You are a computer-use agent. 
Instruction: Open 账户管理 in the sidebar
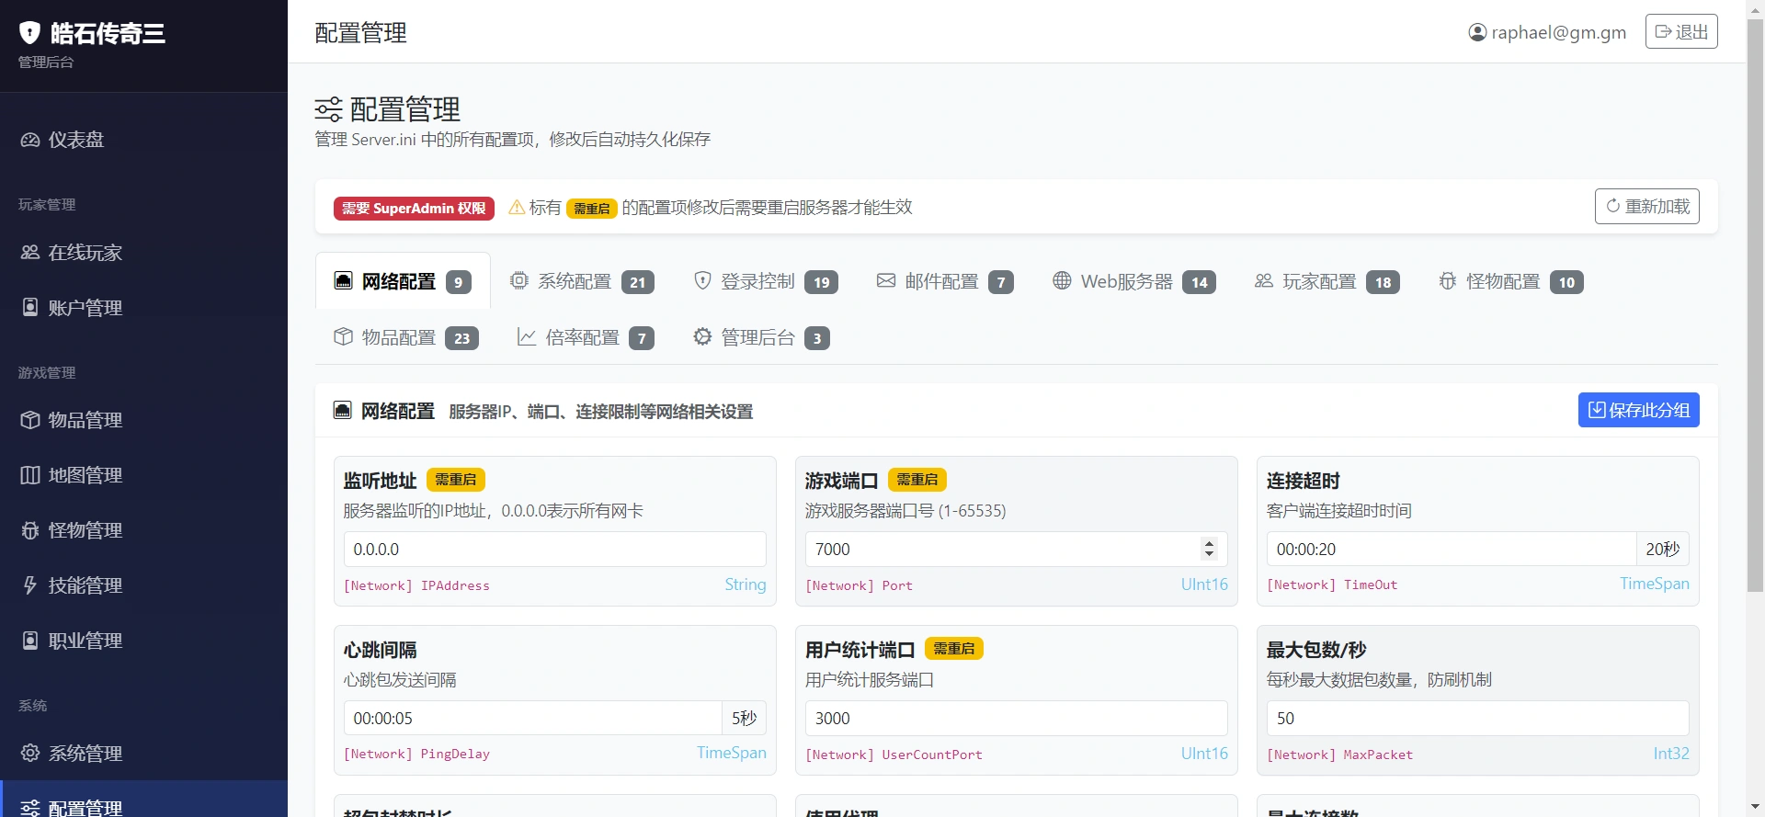(85, 308)
